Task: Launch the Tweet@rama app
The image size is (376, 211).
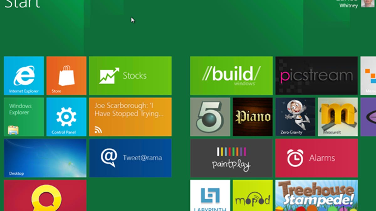Action: coord(130,158)
